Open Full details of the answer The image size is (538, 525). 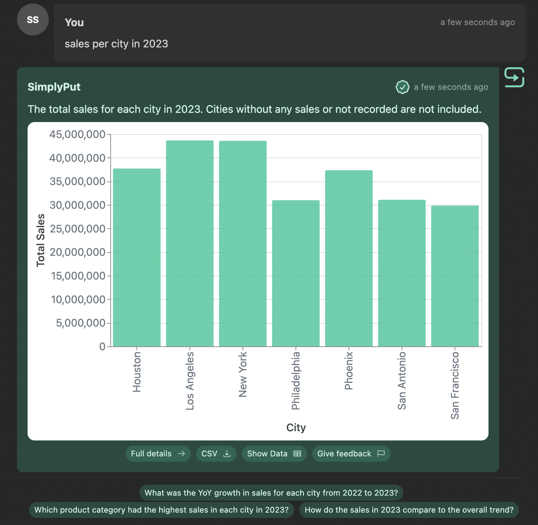click(158, 454)
